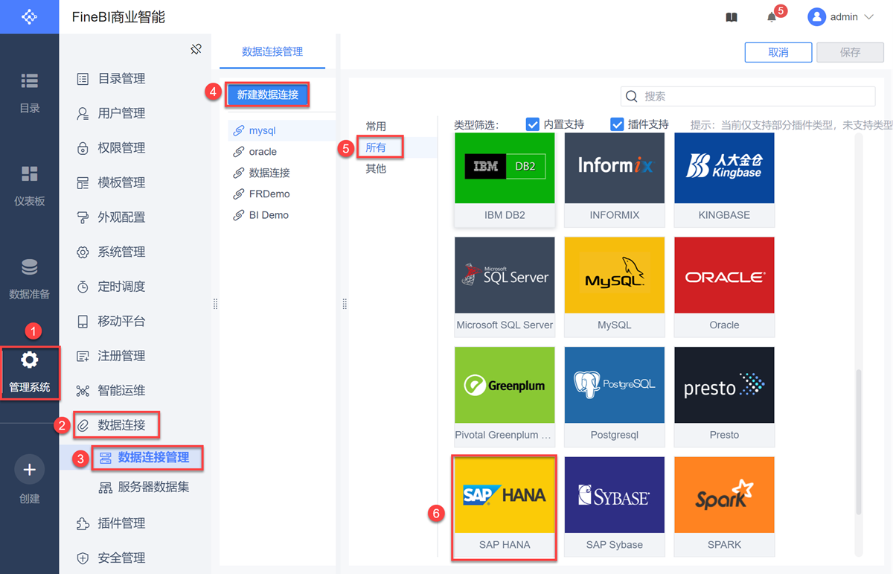Choose the INFORMIX database tile

615,179
